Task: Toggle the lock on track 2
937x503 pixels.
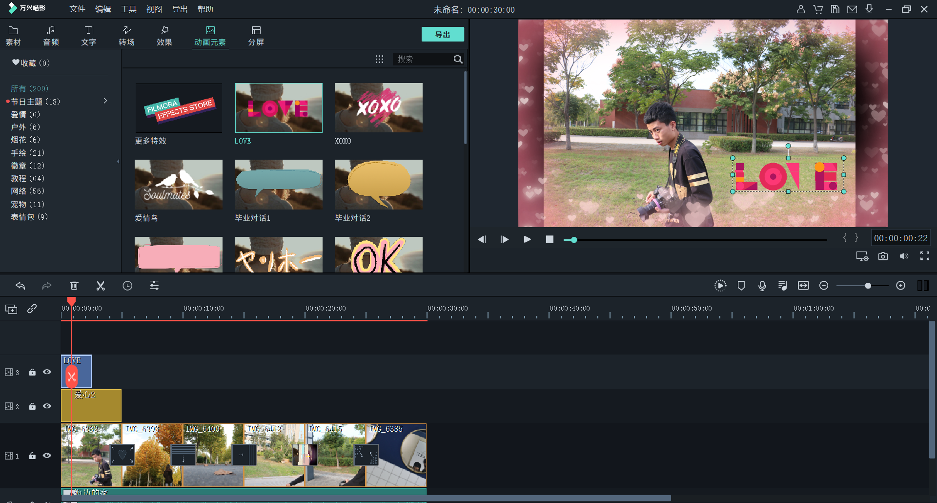Action: point(32,406)
